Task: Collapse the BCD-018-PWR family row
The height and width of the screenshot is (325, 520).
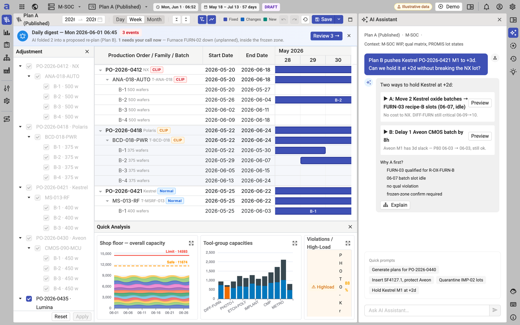Action: pos(107,140)
